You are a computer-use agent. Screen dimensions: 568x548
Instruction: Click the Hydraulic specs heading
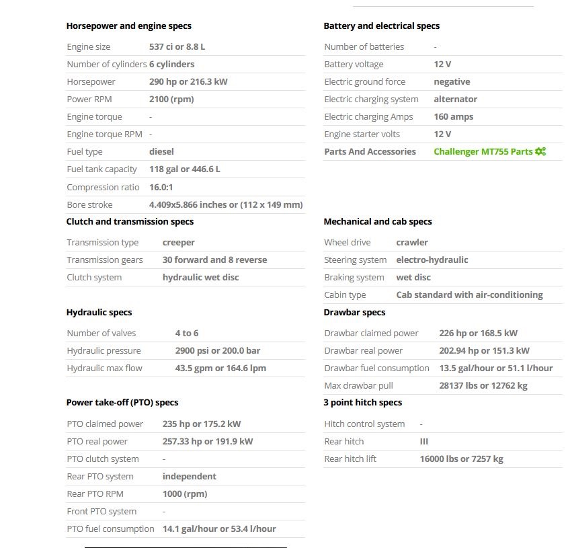pyautogui.click(x=99, y=313)
